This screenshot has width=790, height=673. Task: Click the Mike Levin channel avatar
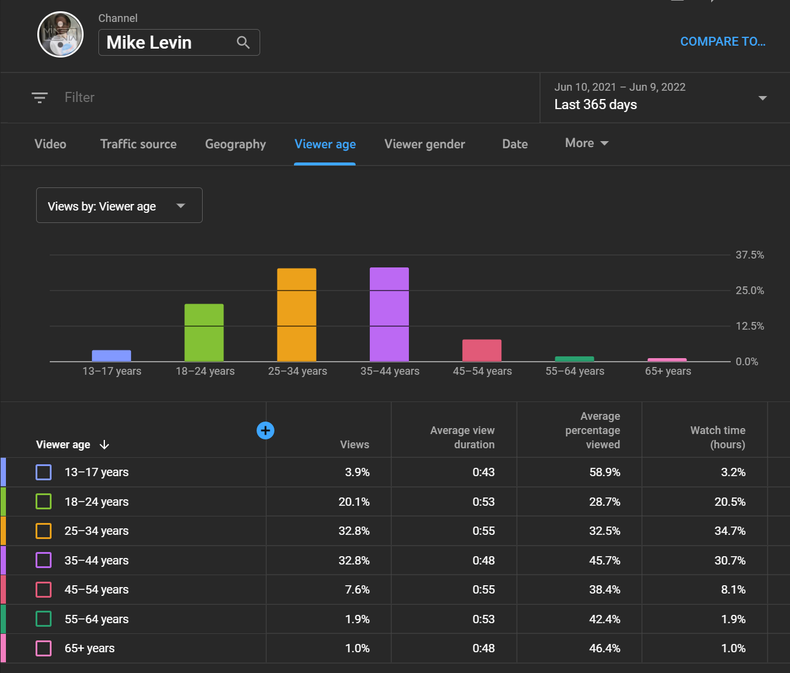tap(60, 34)
